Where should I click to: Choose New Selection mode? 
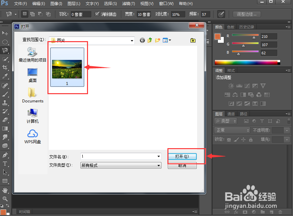(24, 14)
